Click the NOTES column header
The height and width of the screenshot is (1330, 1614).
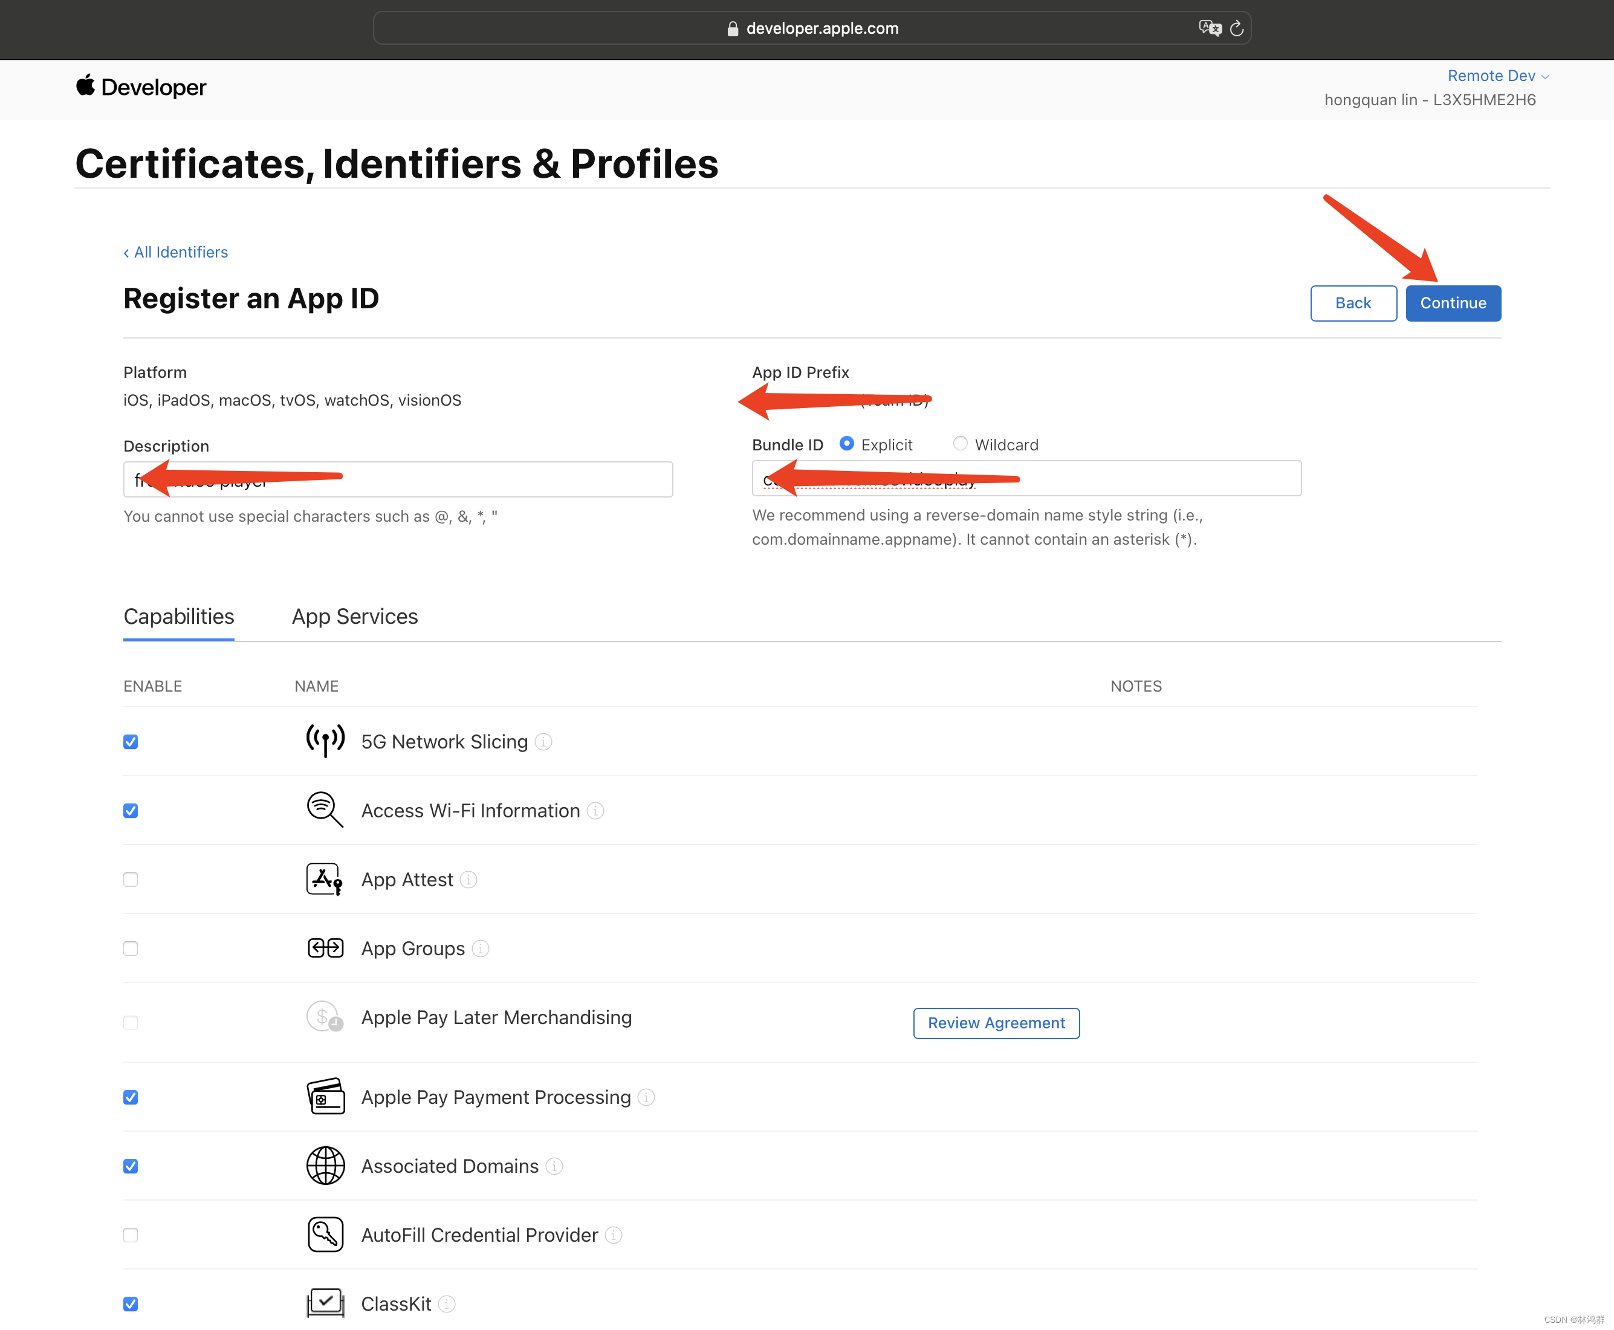click(x=1136, y=686)
